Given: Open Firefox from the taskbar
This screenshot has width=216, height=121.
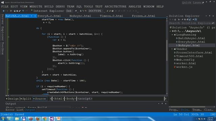Looking at the screenshot, I should (x=38, y=119).
